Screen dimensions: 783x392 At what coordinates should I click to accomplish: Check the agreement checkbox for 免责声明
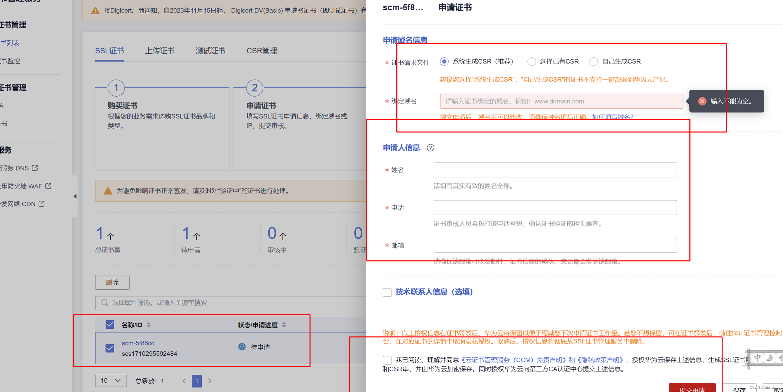coord(387,360)
